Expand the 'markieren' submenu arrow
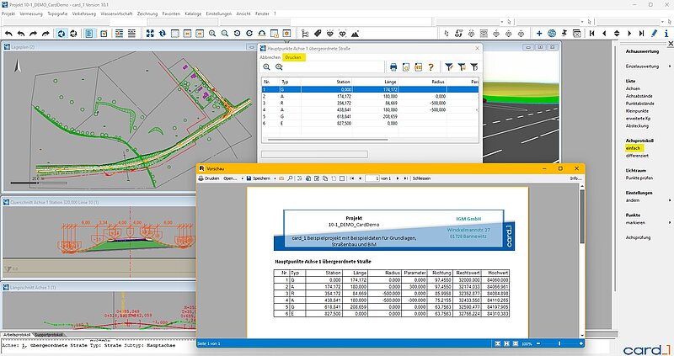Image resolution: width=674 pixels, height=356 pixels. (x=670, y=222)
